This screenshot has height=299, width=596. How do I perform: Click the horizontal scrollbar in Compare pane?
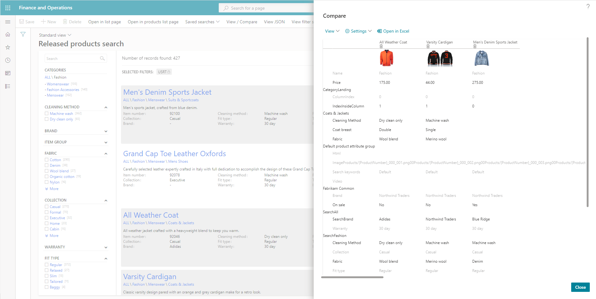pos(352,277)
